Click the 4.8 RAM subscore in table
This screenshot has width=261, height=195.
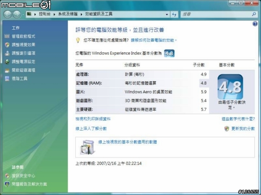click(203, 83)
